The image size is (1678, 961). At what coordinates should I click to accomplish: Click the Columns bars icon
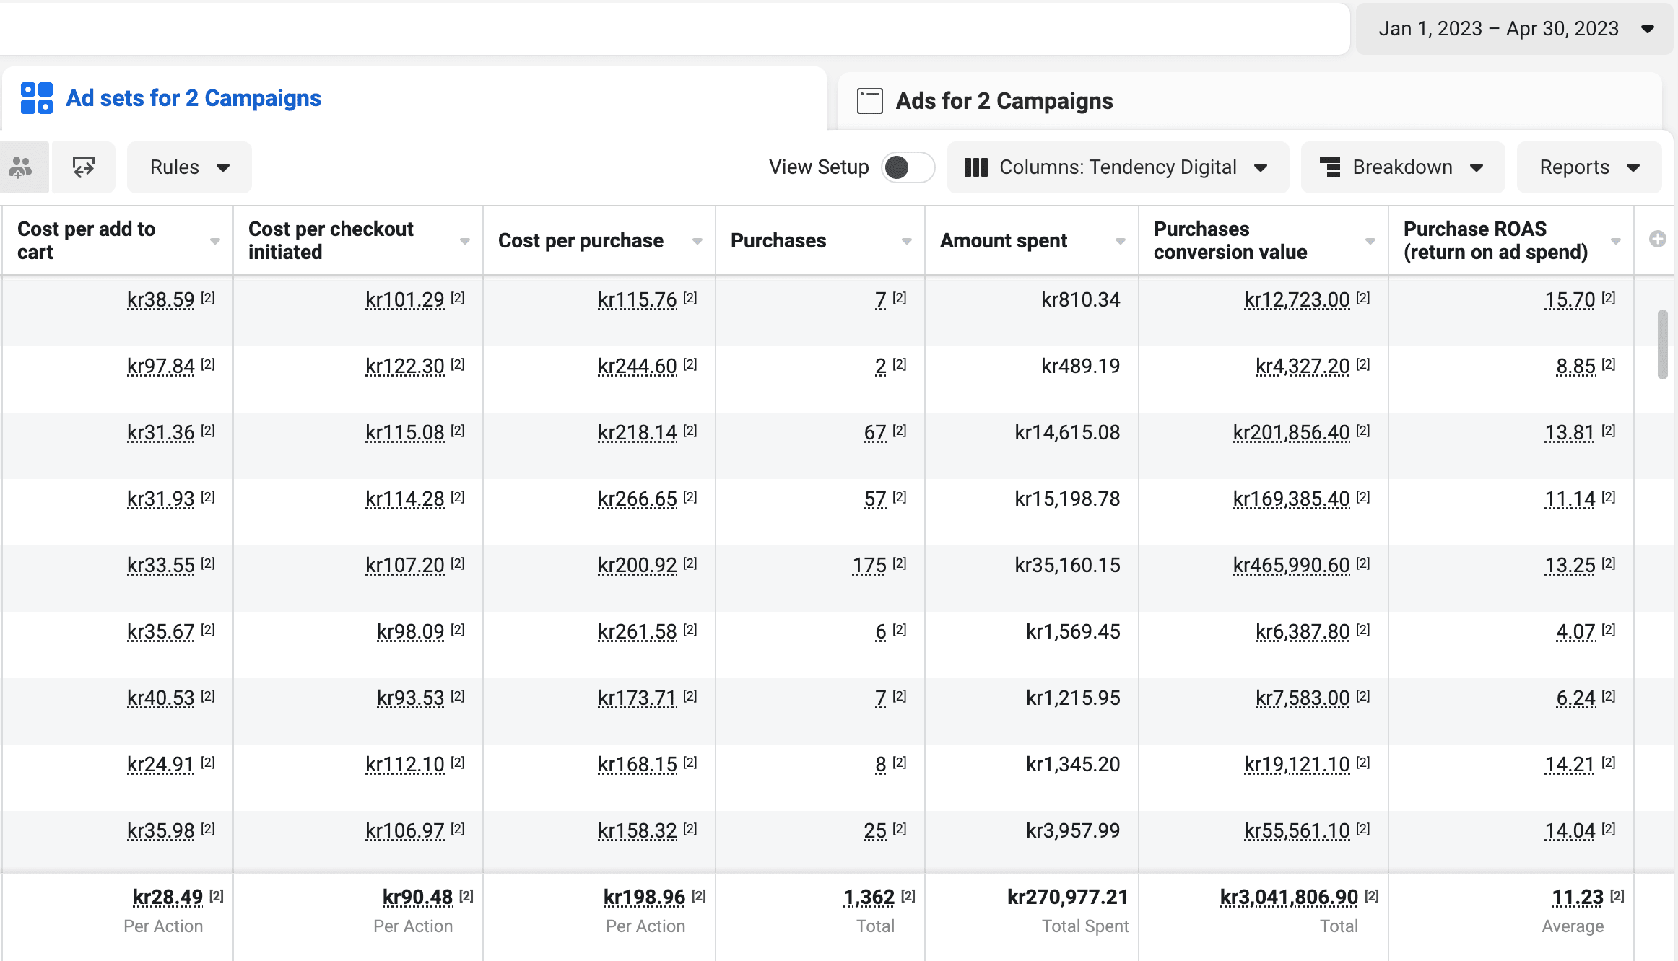pos(975,167)
